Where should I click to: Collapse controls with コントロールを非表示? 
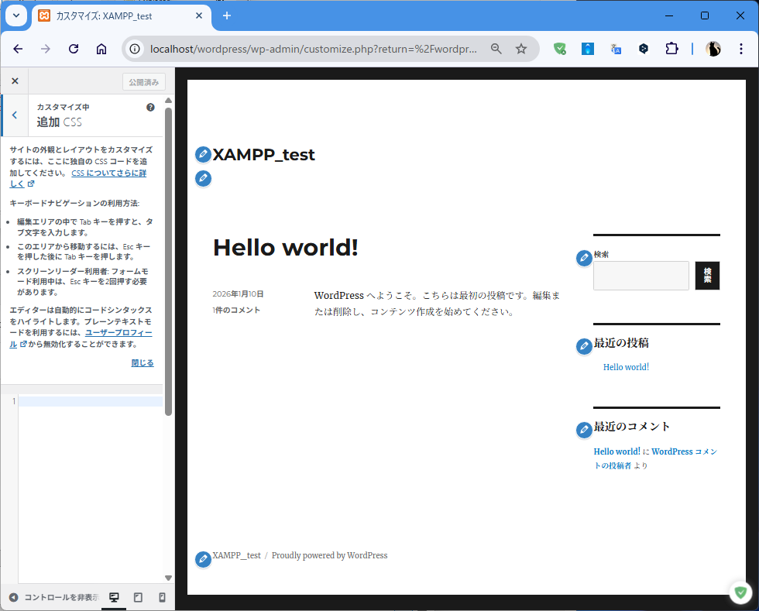pyautogui.click(x=53, y=597)
